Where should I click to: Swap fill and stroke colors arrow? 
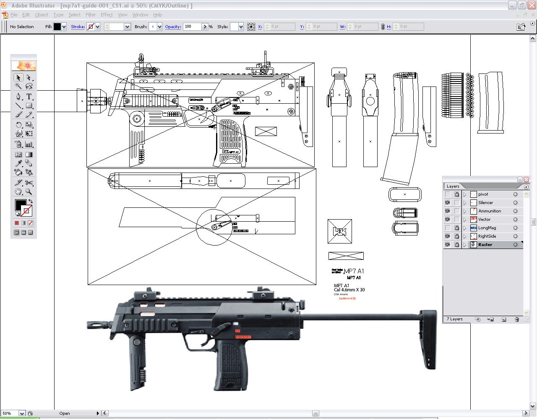click(30, 202)
